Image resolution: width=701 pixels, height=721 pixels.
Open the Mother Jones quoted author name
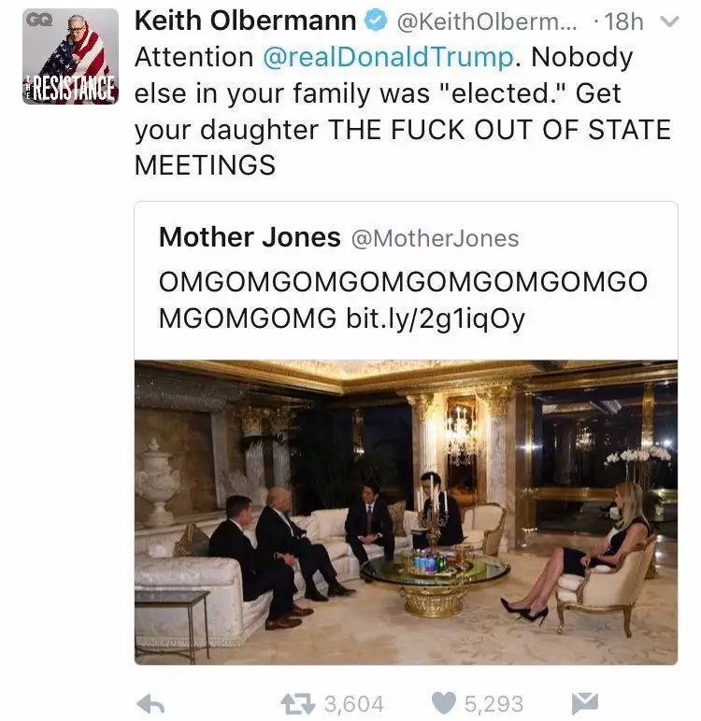click(250, 237)
